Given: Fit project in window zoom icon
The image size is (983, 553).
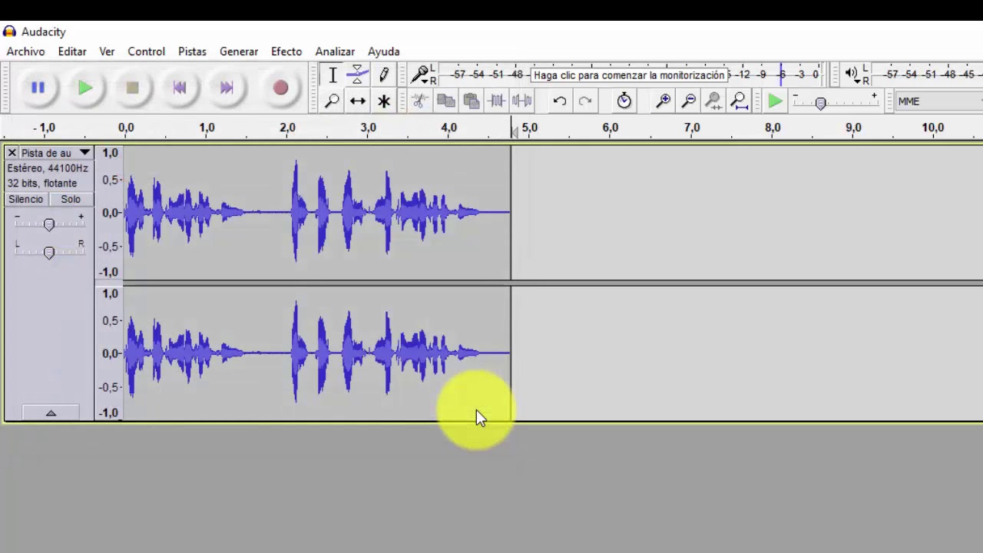Looking at the screenshot, I should (739, 101).
